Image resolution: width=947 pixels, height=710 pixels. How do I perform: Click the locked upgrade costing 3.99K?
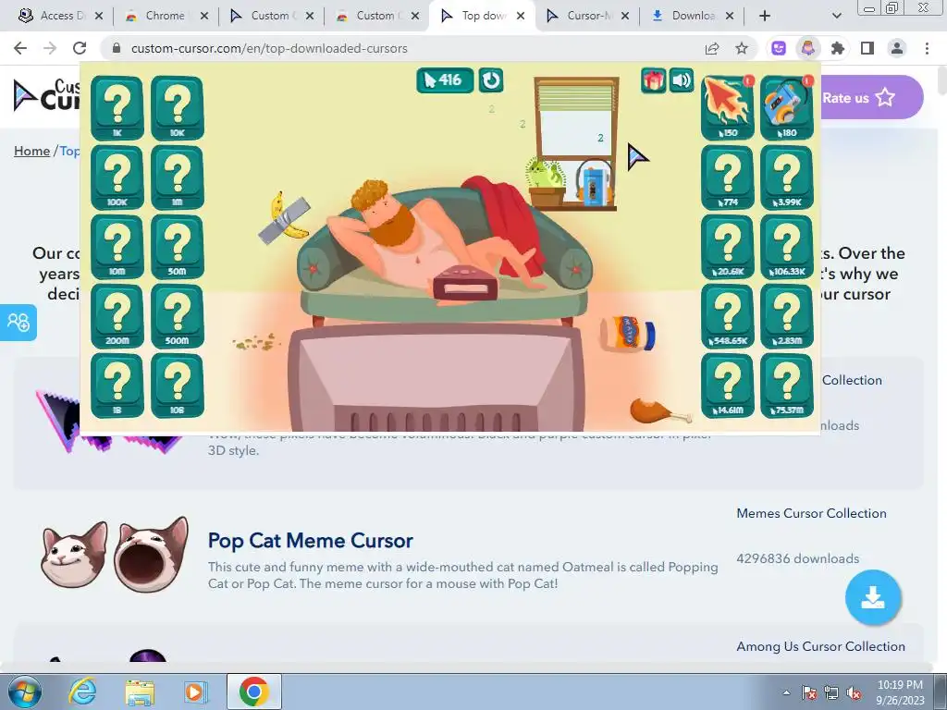787,177
